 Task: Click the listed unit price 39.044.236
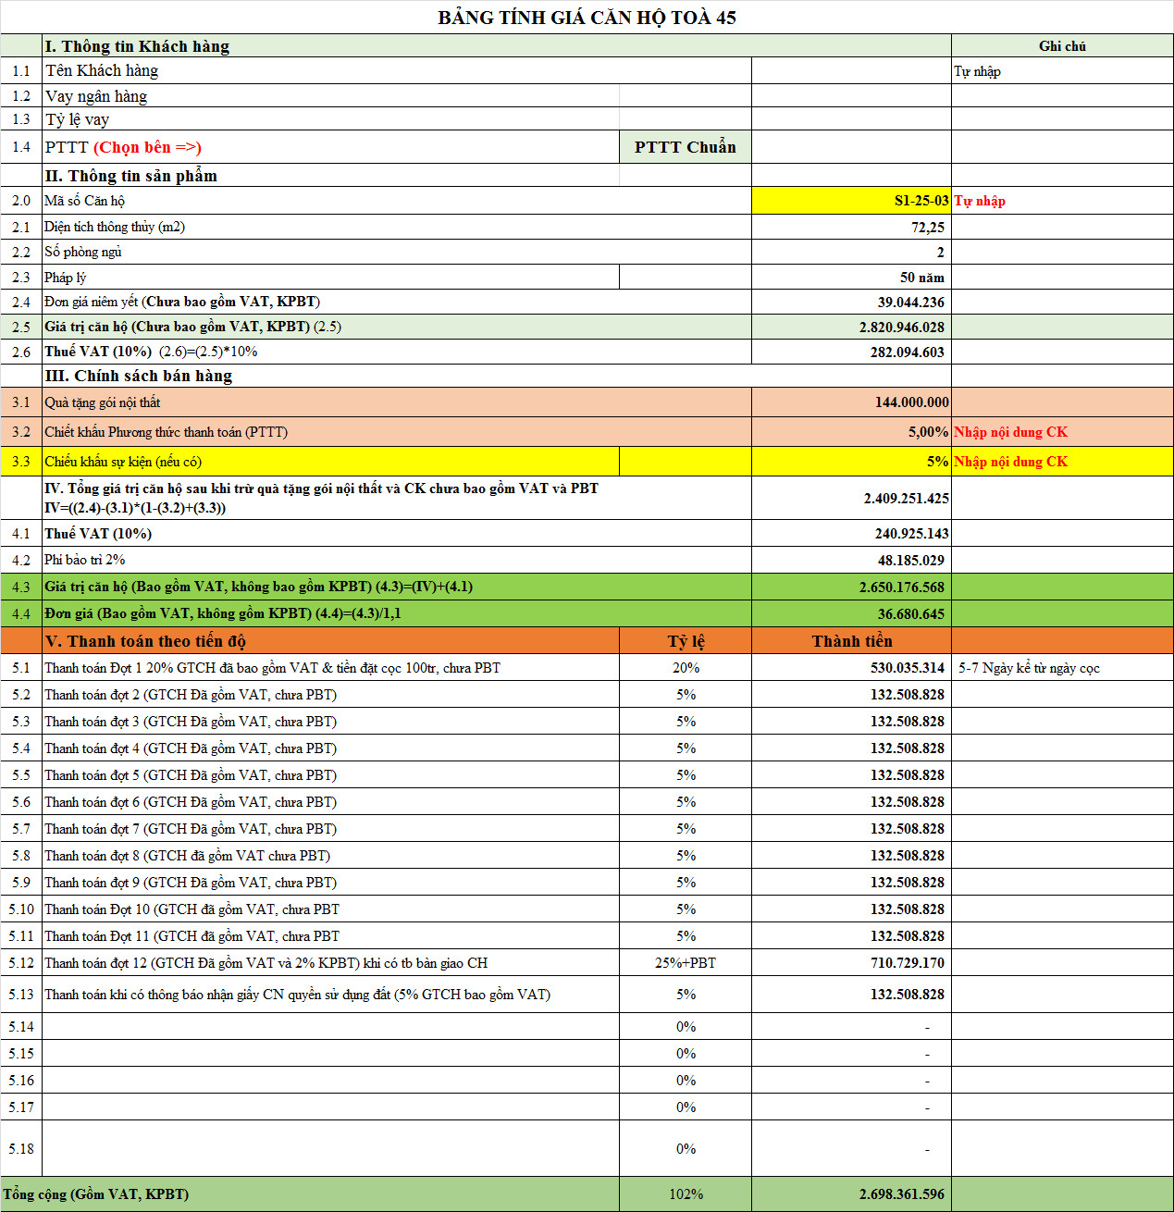[x=910, y=303]
